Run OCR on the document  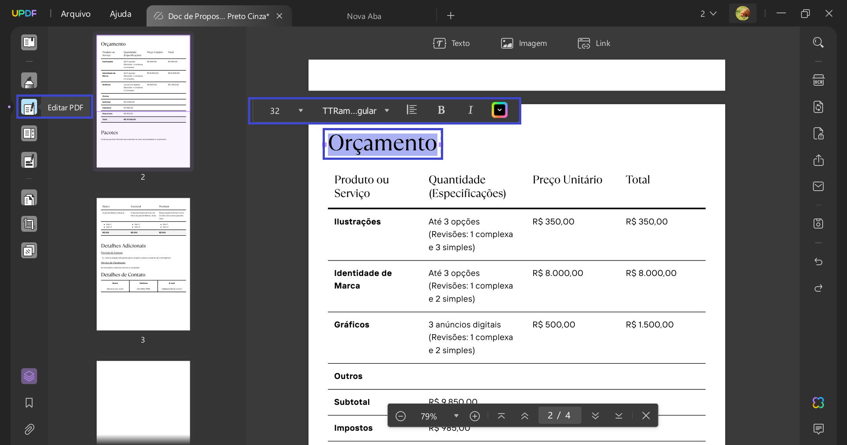tap(819, 80)
